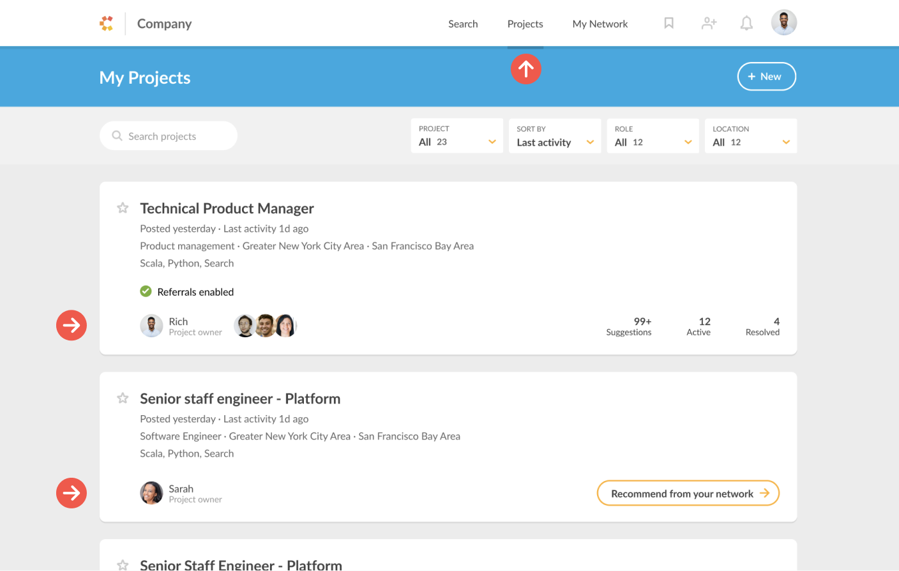Click Recommend from your network button

click(688, 493)
